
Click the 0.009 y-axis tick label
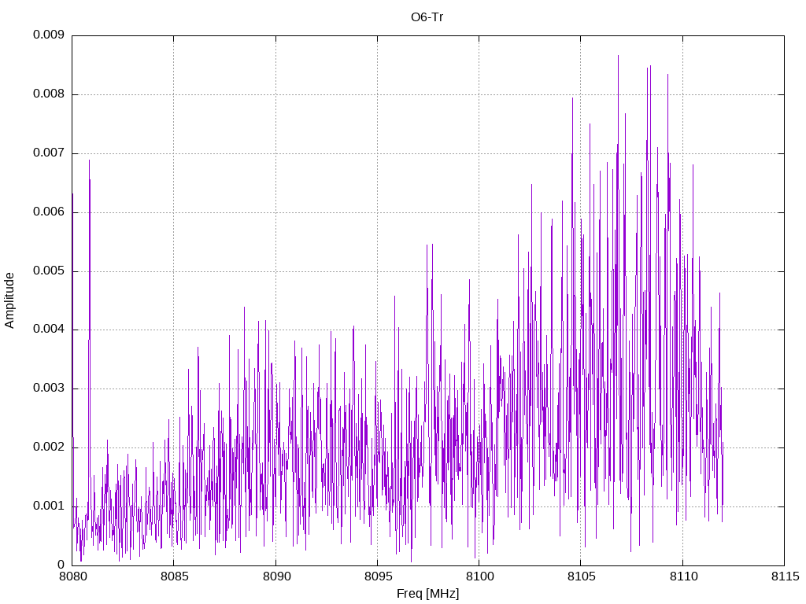tap(49, 35)
